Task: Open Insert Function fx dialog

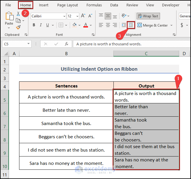Action: (67, 44)
